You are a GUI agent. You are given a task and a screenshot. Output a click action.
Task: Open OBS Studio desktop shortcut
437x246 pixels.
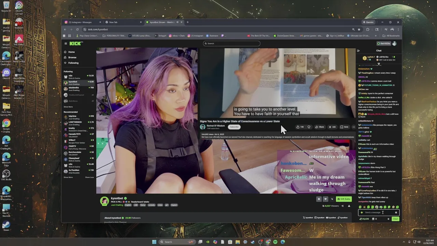6,175
